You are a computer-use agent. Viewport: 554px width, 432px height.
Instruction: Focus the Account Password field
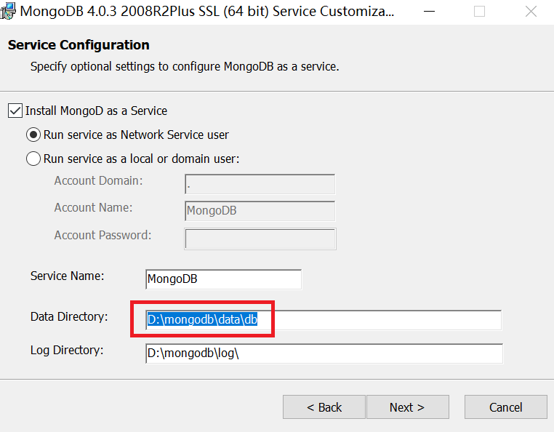260,239
